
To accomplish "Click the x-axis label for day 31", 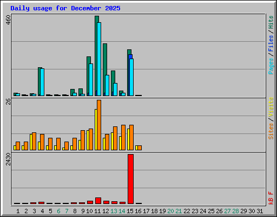I will click(x=260, y=211).
